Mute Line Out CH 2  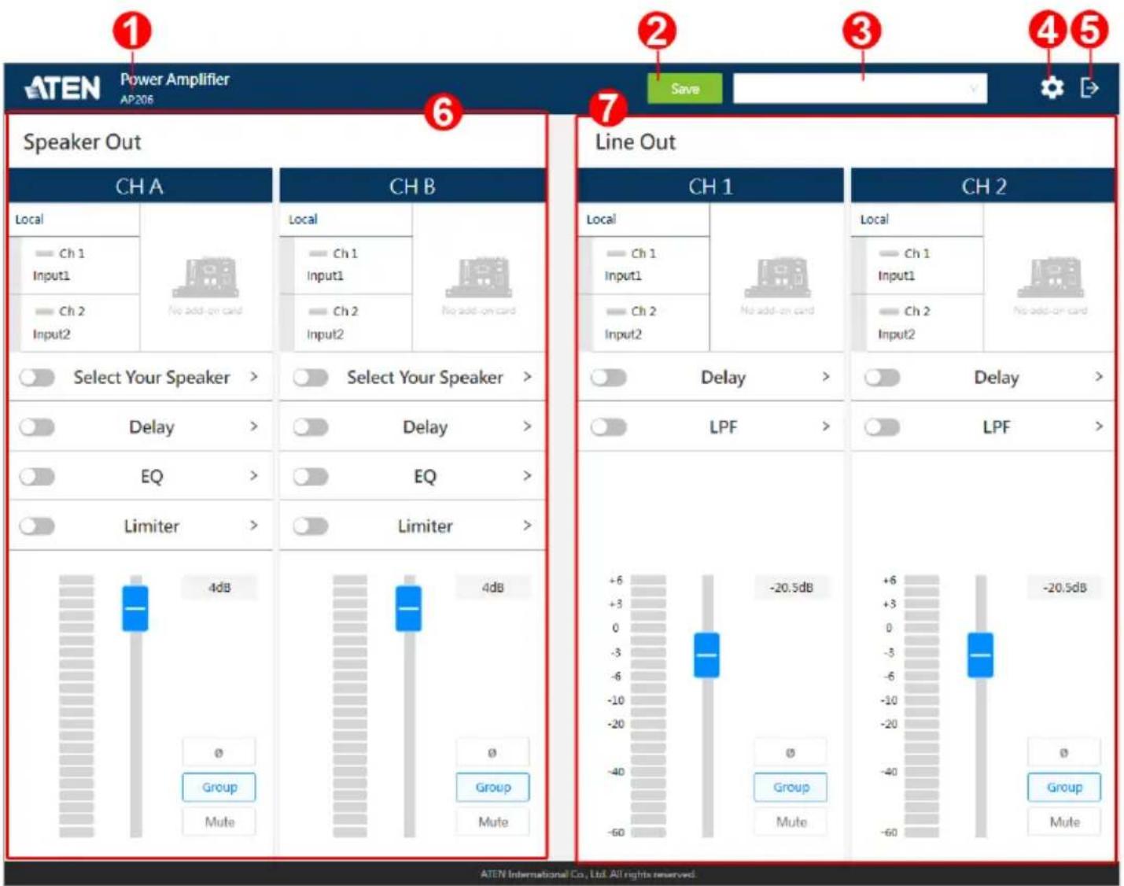(1063, 821)
